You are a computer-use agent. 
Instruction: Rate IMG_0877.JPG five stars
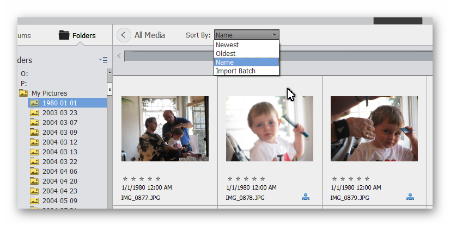point(158,178)
